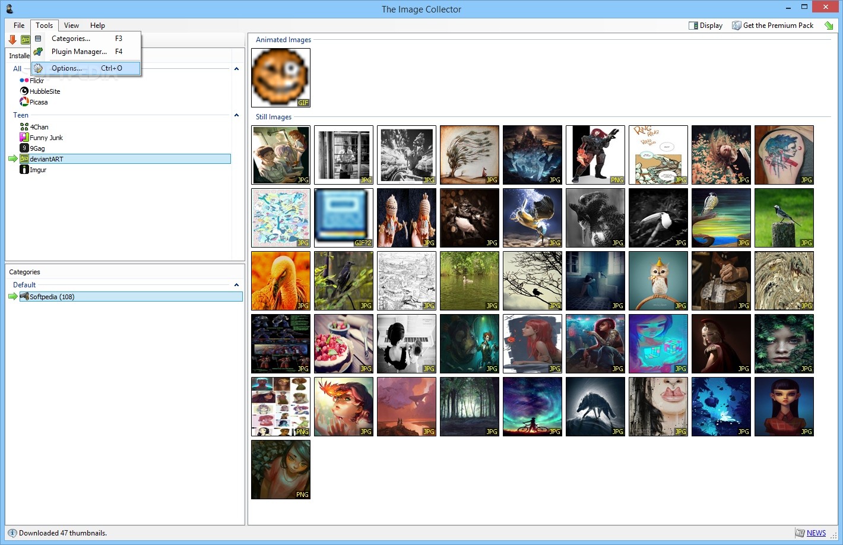
Task: Select the Imgur plugin name
Action: 38,170
